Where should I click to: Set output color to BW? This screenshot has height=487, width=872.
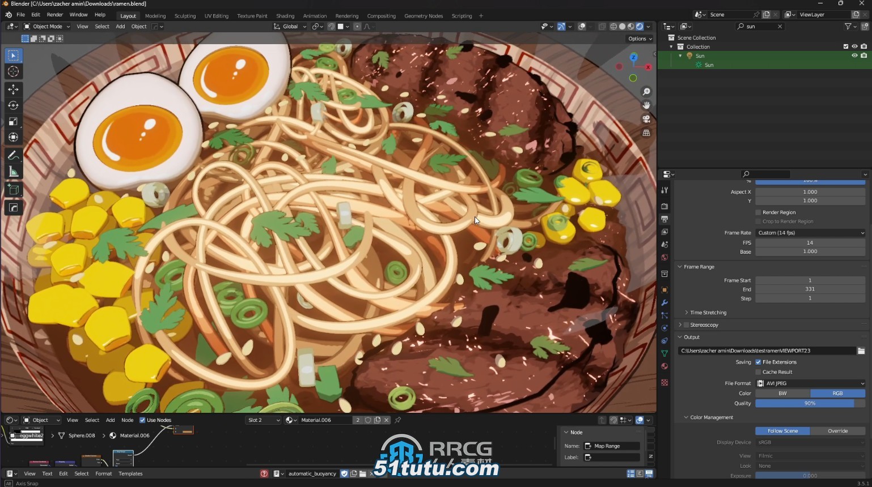point(782,394)
